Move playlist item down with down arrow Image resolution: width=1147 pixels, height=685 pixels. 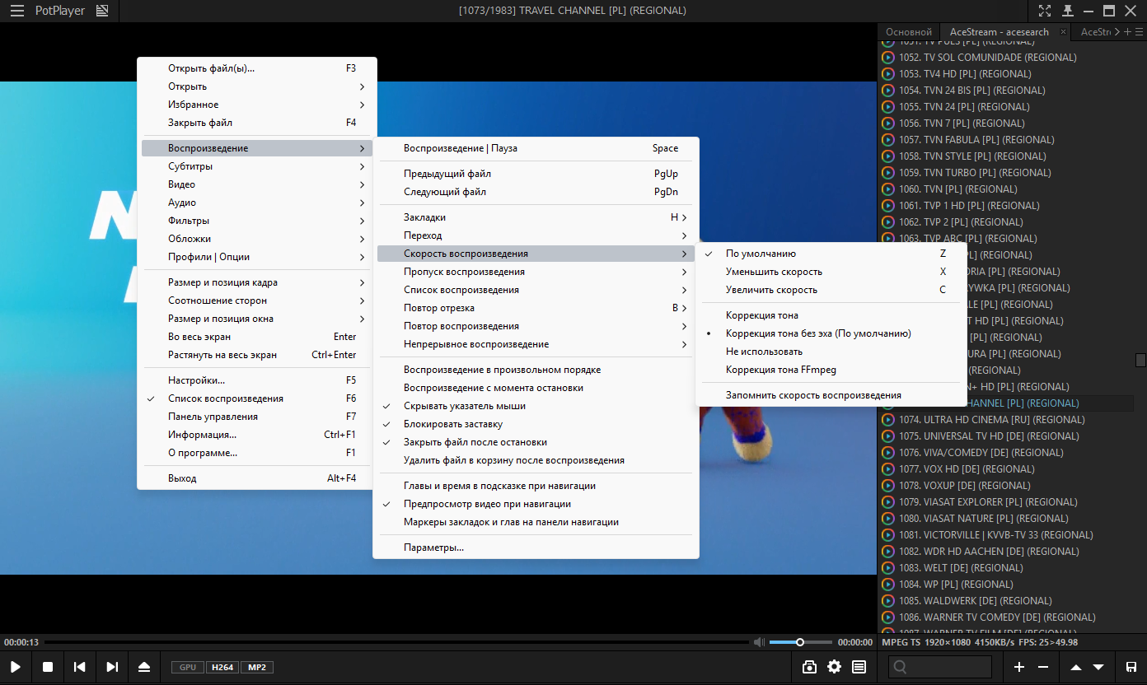[1098, 667]
